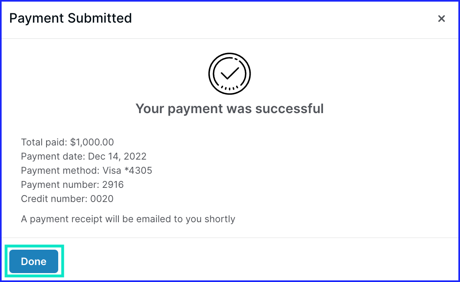Click the payment receipt email notice
460x282 pixels.
coord(128,219)
